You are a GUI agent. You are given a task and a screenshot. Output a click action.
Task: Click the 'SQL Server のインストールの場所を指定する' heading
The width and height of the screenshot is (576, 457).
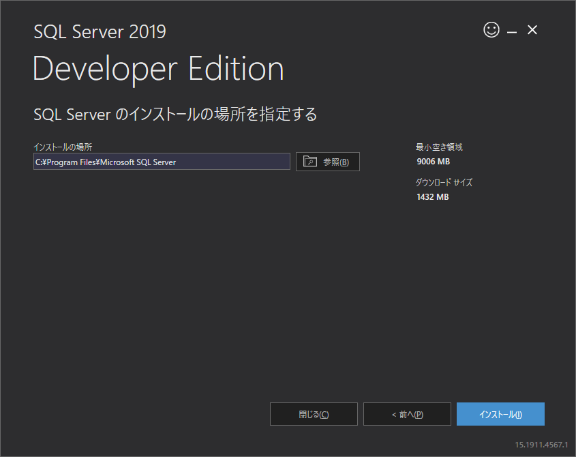click(x=175, y=114)
